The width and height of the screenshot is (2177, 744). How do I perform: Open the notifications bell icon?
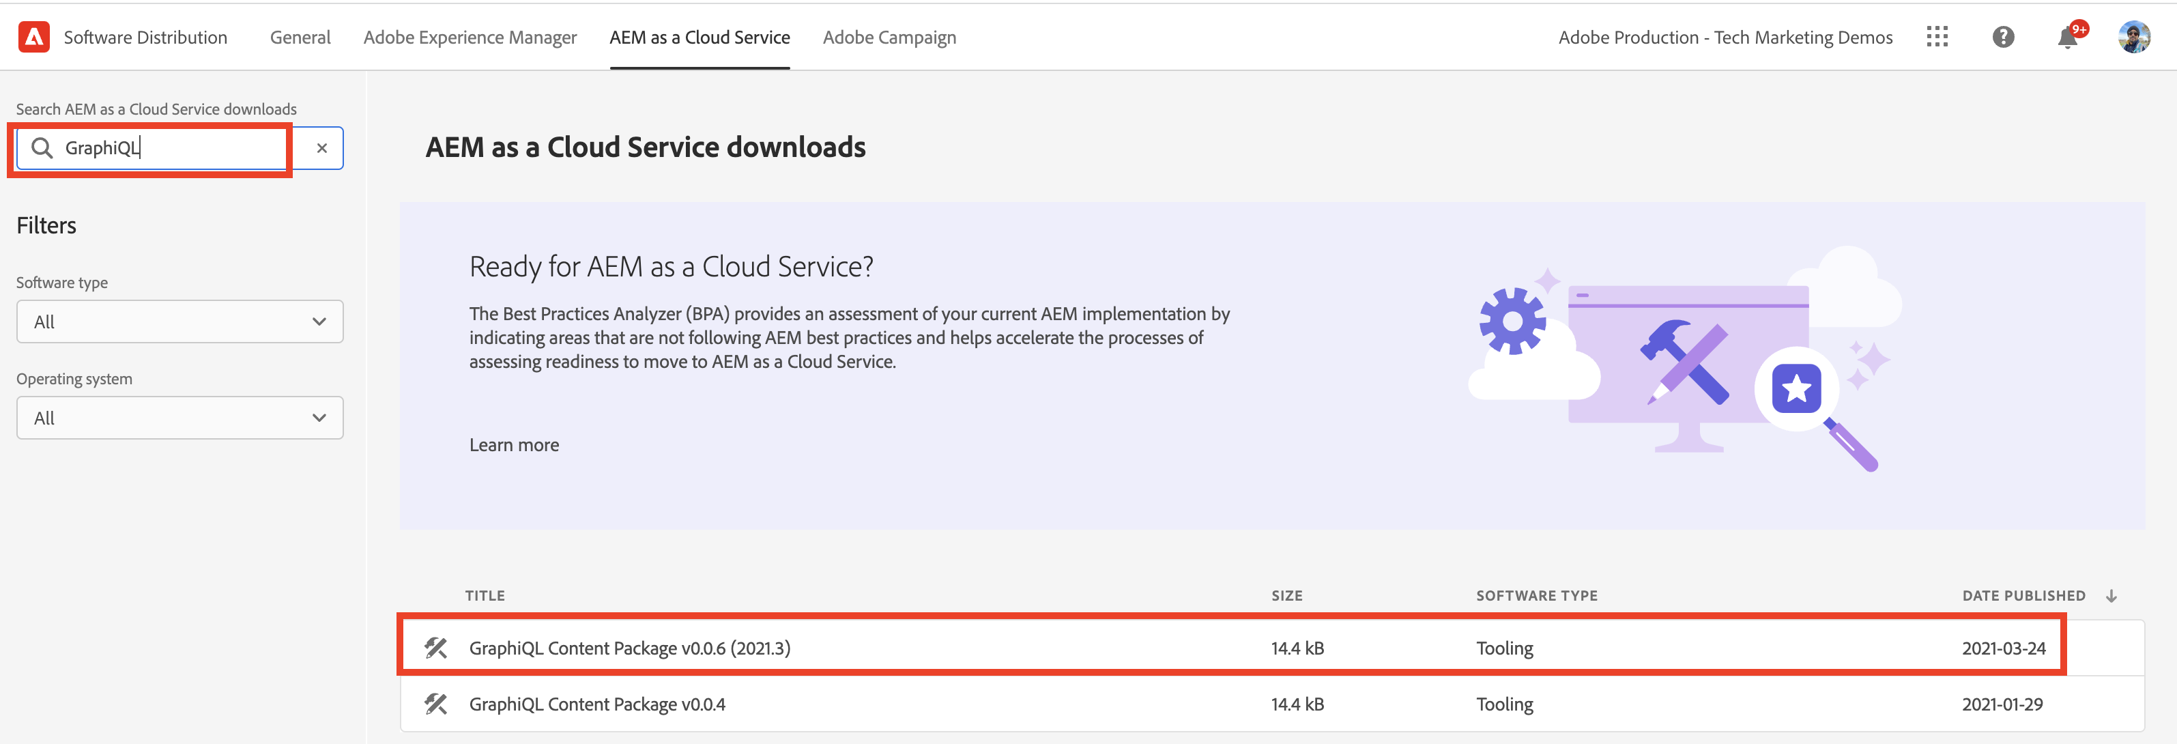point(2067,37)
